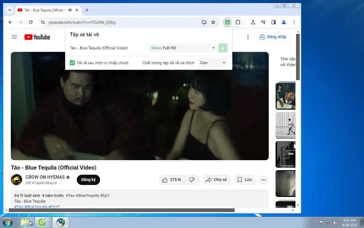Open more actions ellipsis under video
Viewport: 364px width, 228px height.
click(x=264, y=180)
